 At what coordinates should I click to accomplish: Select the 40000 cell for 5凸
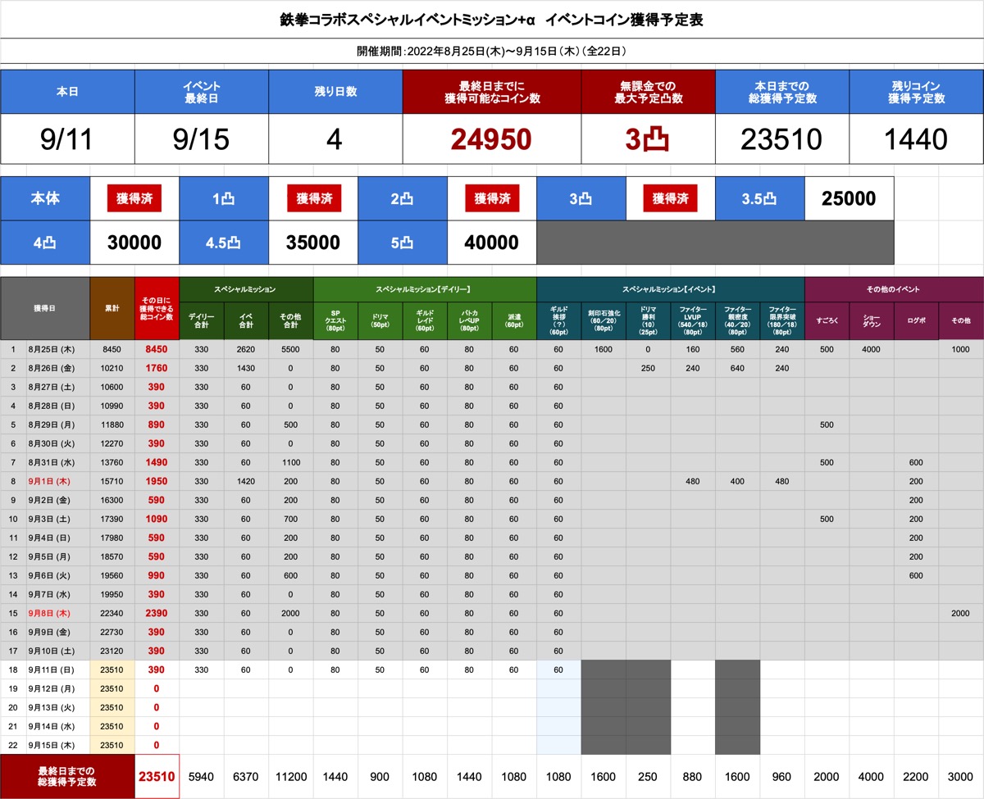(x=492, y=243)
